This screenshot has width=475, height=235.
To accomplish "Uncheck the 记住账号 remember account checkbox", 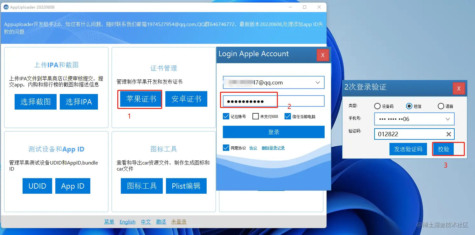I will point(226,116).
